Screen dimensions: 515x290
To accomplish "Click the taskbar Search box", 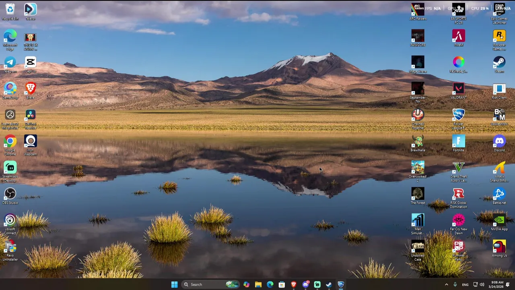I will pyautogui.click(x=210, y=284).
